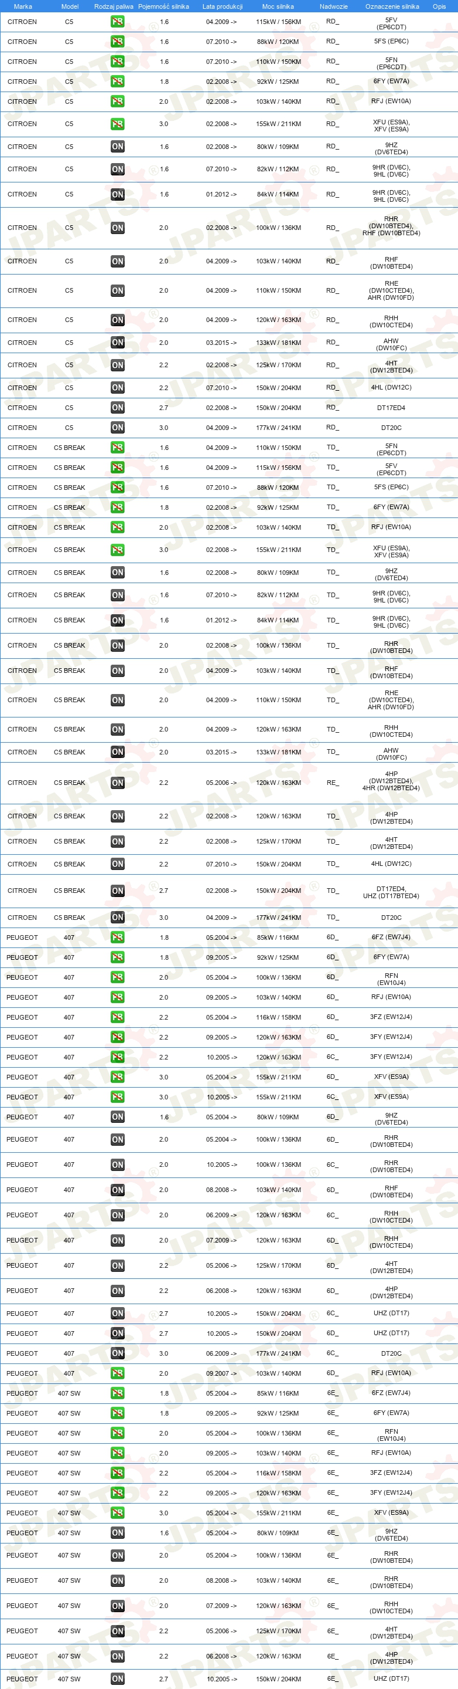Viewport: 458px width, 1689px height.
Task: Click '177kW / 241KM' in the C5 BREAK row
Action: [x=279, y=918]
